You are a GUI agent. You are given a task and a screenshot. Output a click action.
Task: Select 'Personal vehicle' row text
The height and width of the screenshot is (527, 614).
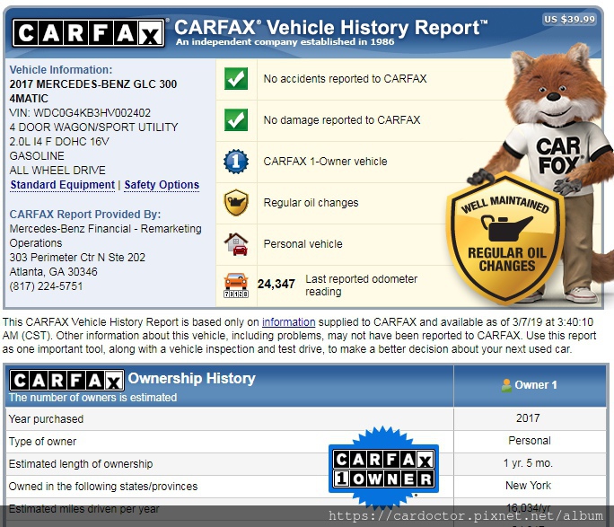coord(303,244)
